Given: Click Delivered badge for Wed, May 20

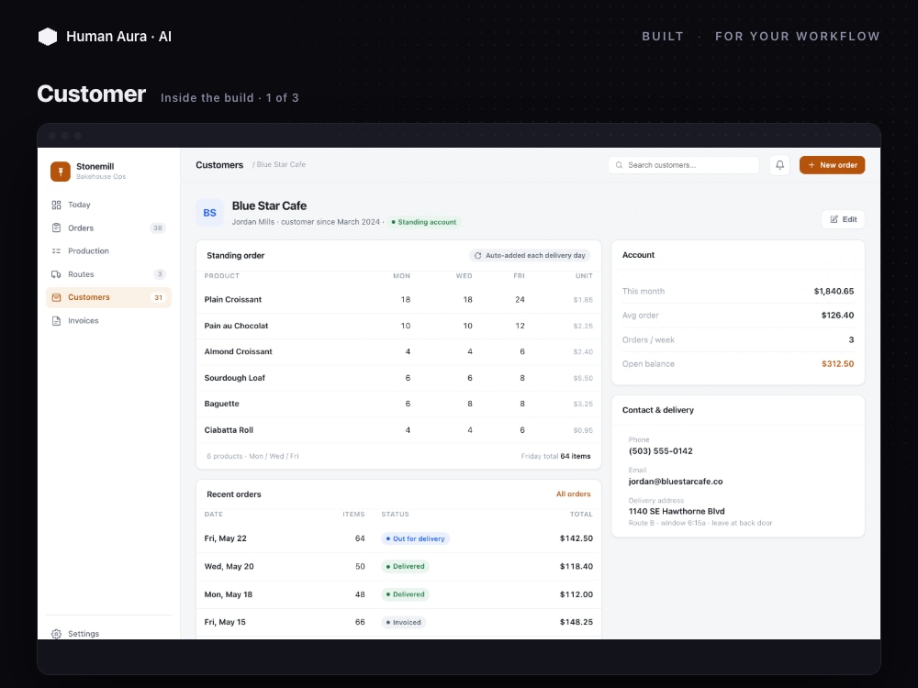Looking at the screenshot, I should point(405,566).
